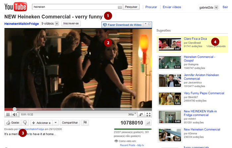Open the Heineken Commercial - Ooops! thumbnail

click(170, 62)
